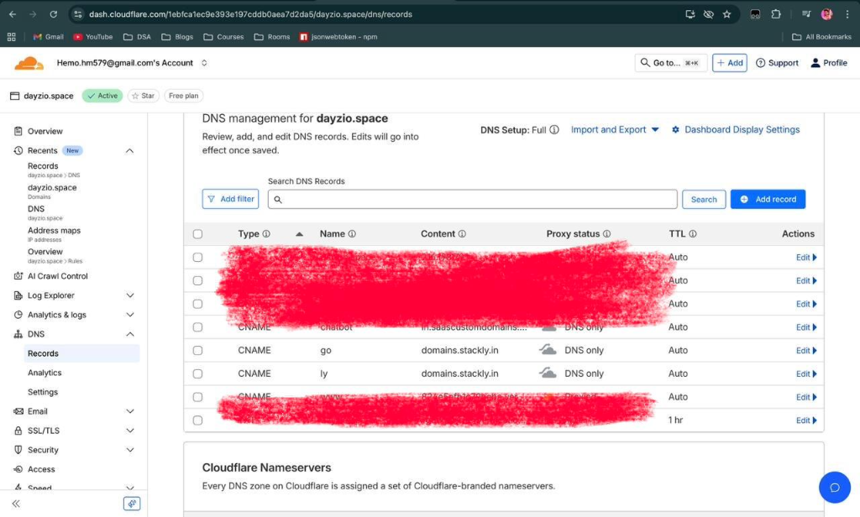
Task: Select Analytics under DNS
Action: point(45,373)
